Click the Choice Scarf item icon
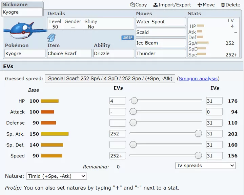Image resolution: width=244 pixels, height=195 pixels. pyautogui.click(x=52, y=38)
